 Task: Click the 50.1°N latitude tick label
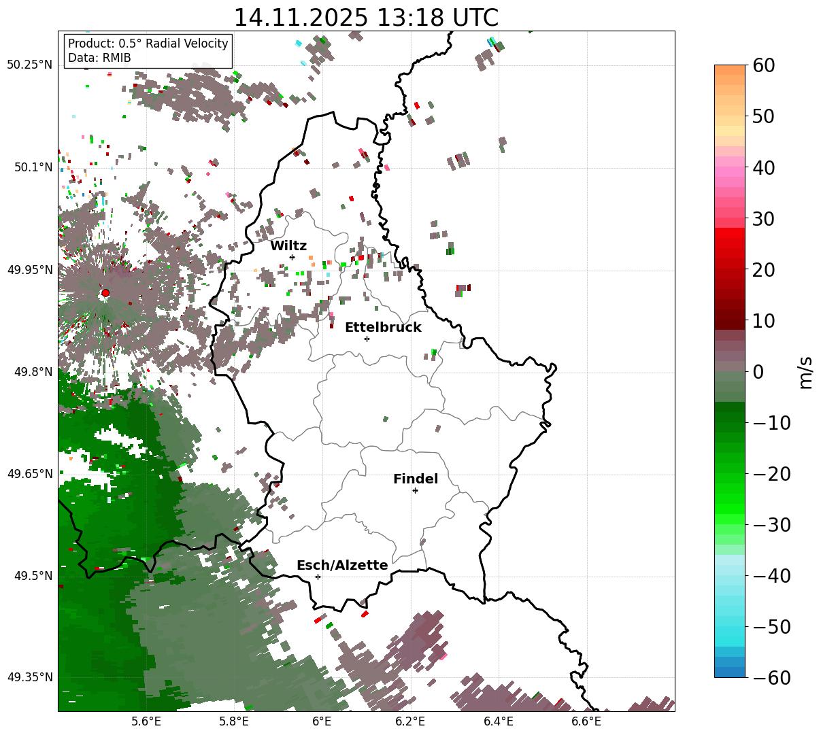coord(33,167)
